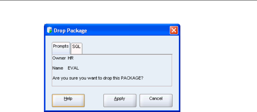Viewport: 257px width, 112px height.
Task: Switch to the SQL tab
Action: click(x=76, y=48)
